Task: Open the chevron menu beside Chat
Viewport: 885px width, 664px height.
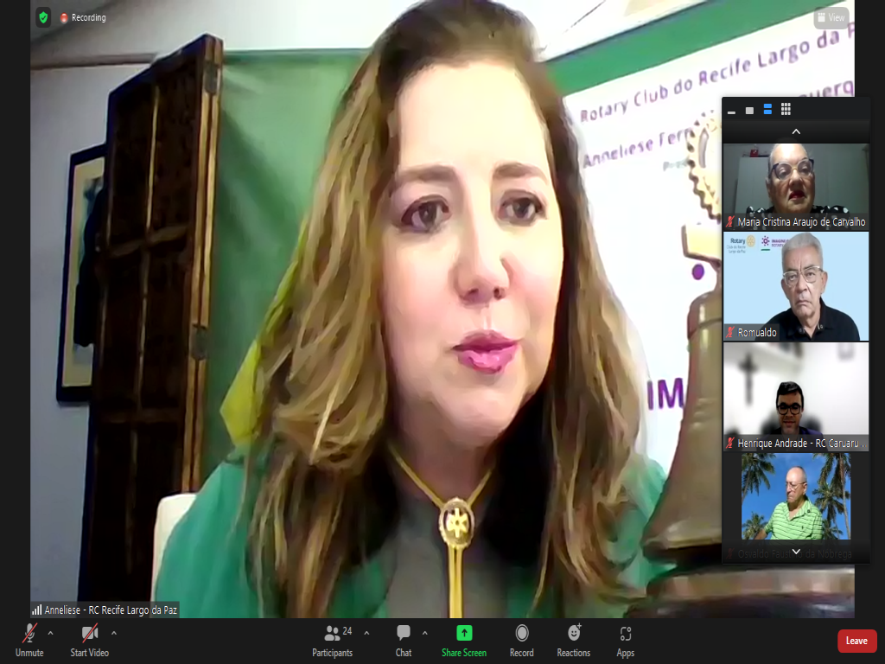Action: 423,632
